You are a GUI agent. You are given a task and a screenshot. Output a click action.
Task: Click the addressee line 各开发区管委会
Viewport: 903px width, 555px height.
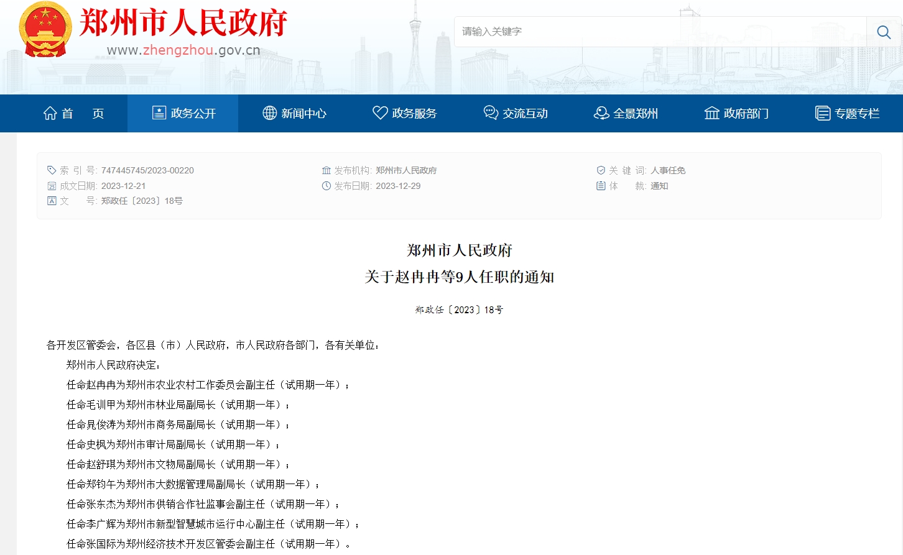213,345
